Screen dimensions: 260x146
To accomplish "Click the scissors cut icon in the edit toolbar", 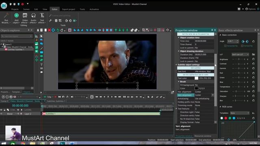I will click(38, 30).
